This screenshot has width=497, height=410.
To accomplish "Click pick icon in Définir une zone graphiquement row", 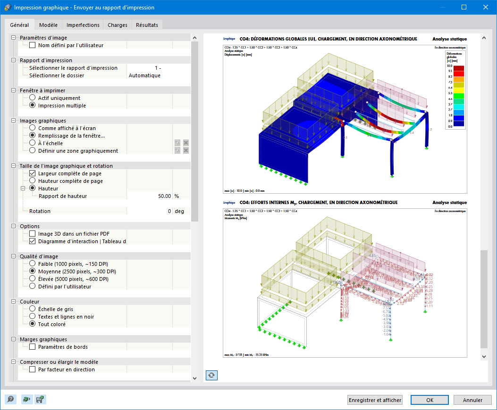I will [177, 151].
